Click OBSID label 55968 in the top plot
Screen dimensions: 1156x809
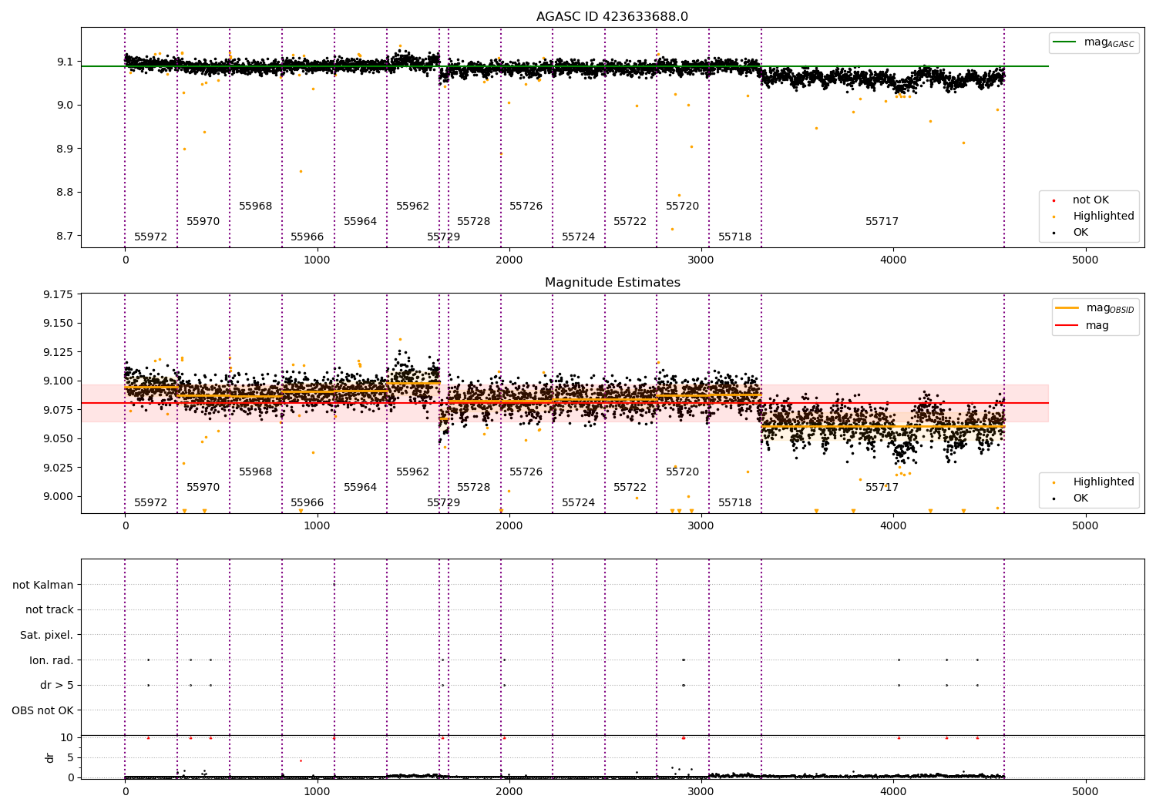tap(256, 206)
